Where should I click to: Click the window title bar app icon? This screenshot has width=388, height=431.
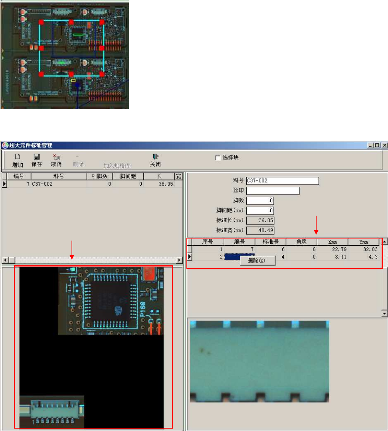(5, 145)
